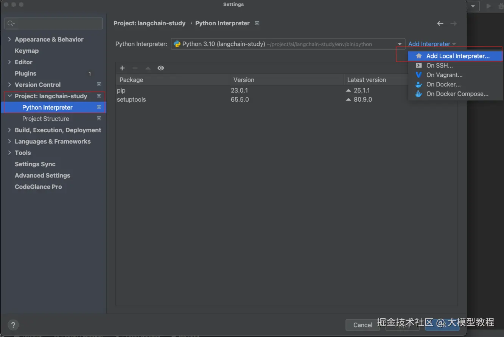Go forward with the right arrow
The height and width of the screenshot is (337, 504).
pyautogui.click(x=453, y=23)
